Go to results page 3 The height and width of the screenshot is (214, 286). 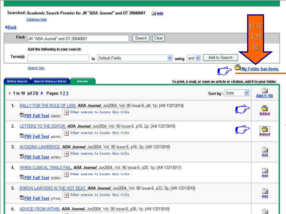tap(67, 93)
